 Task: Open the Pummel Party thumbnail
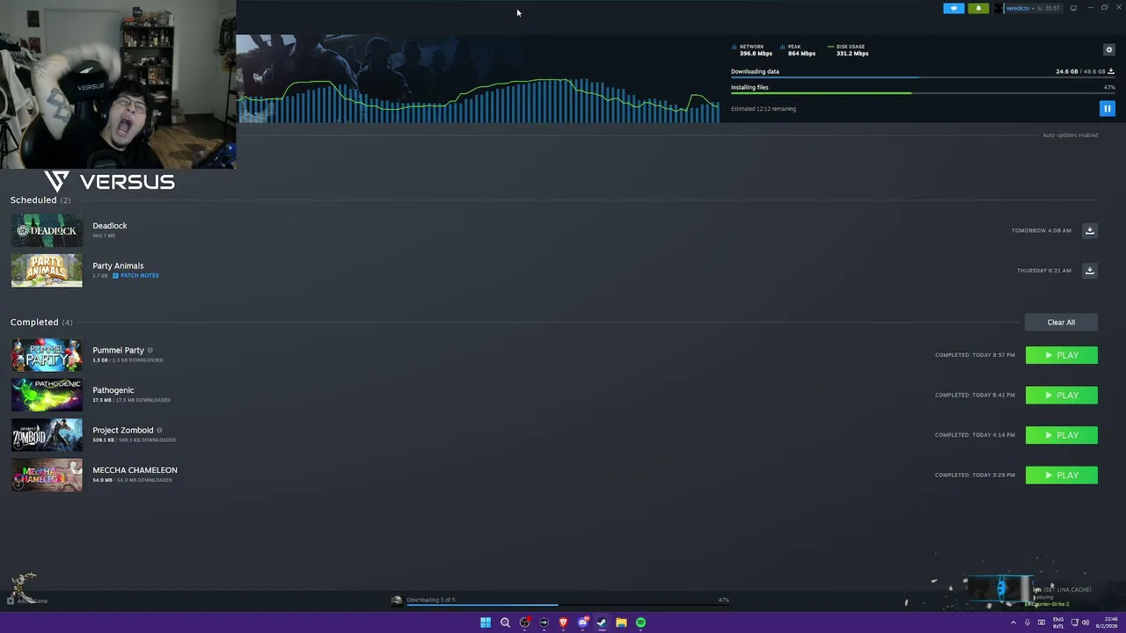(47, 355)
